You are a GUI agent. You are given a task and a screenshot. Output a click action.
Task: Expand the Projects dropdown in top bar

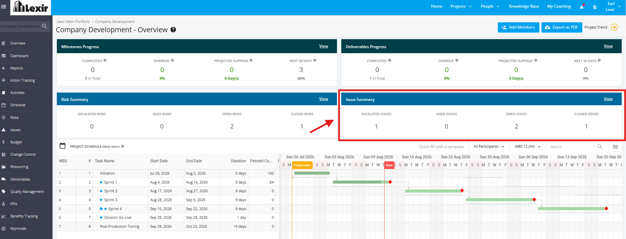click(461, 6)
